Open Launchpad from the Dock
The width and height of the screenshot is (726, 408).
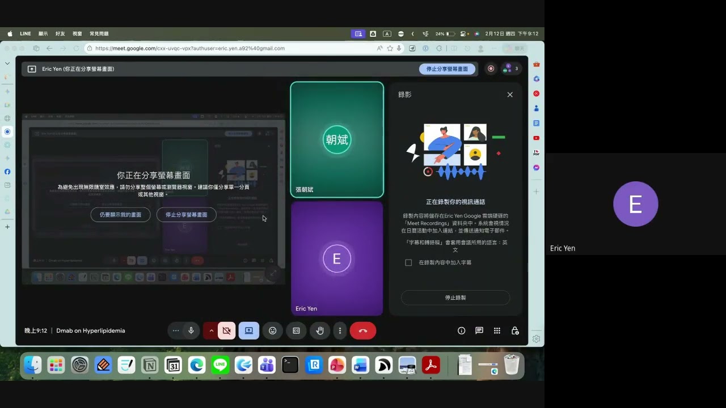coord(56,365)
